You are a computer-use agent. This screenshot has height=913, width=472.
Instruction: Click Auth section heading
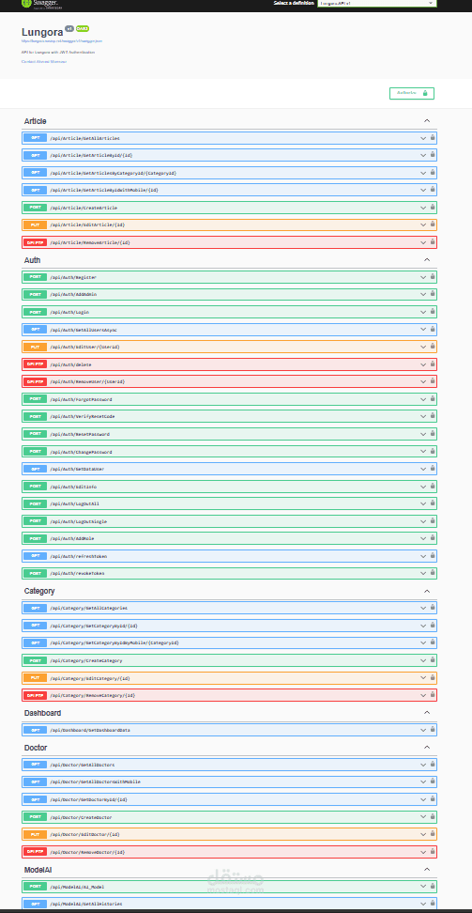[x=32, y=260]
